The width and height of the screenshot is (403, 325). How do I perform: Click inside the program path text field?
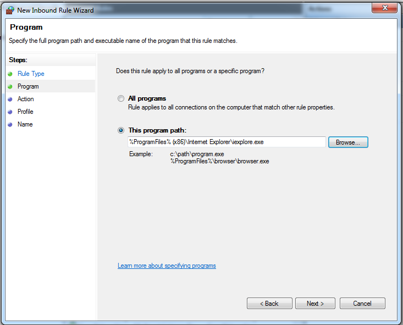[227, 142]
